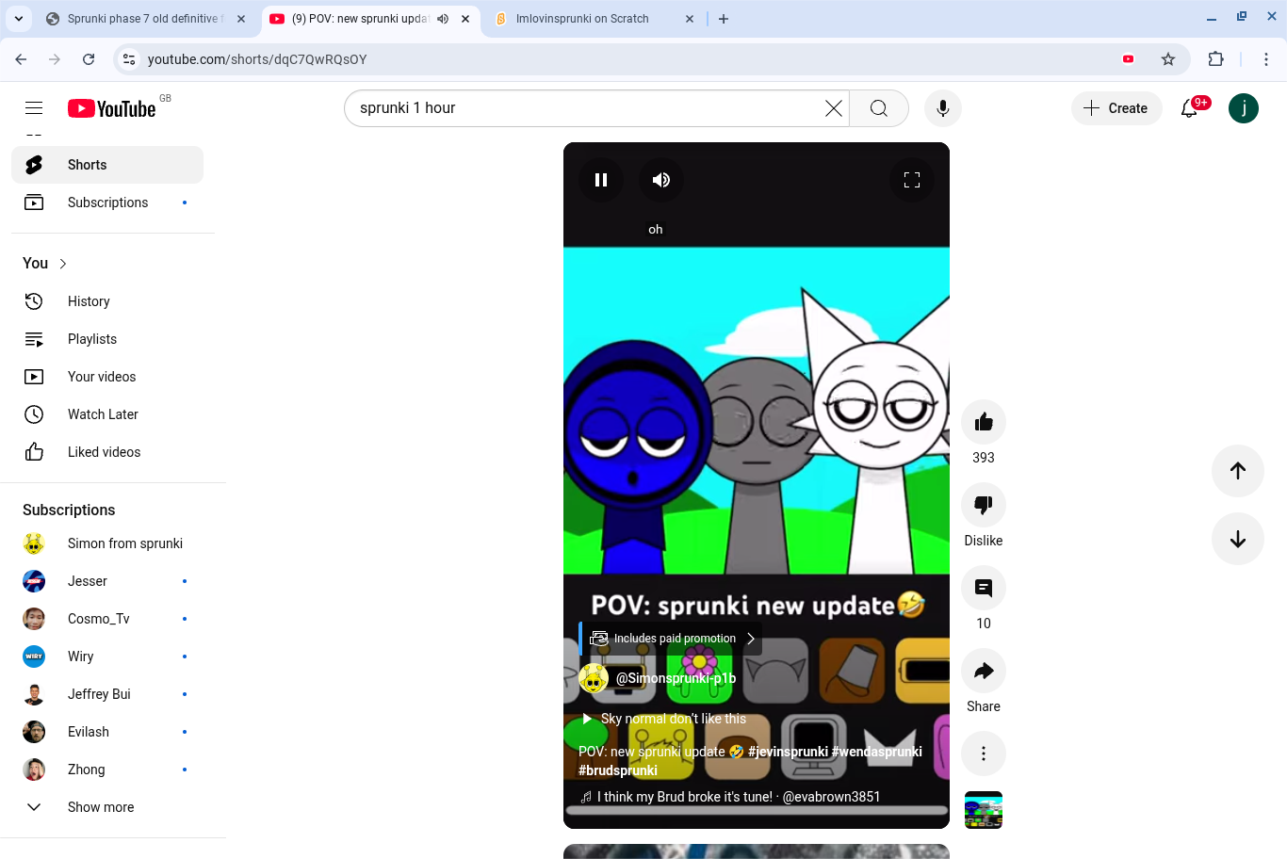Open the tab search dropdown arrow
Screen dimensions: 1287x859
pyautogui.click(x=19, y=19)
